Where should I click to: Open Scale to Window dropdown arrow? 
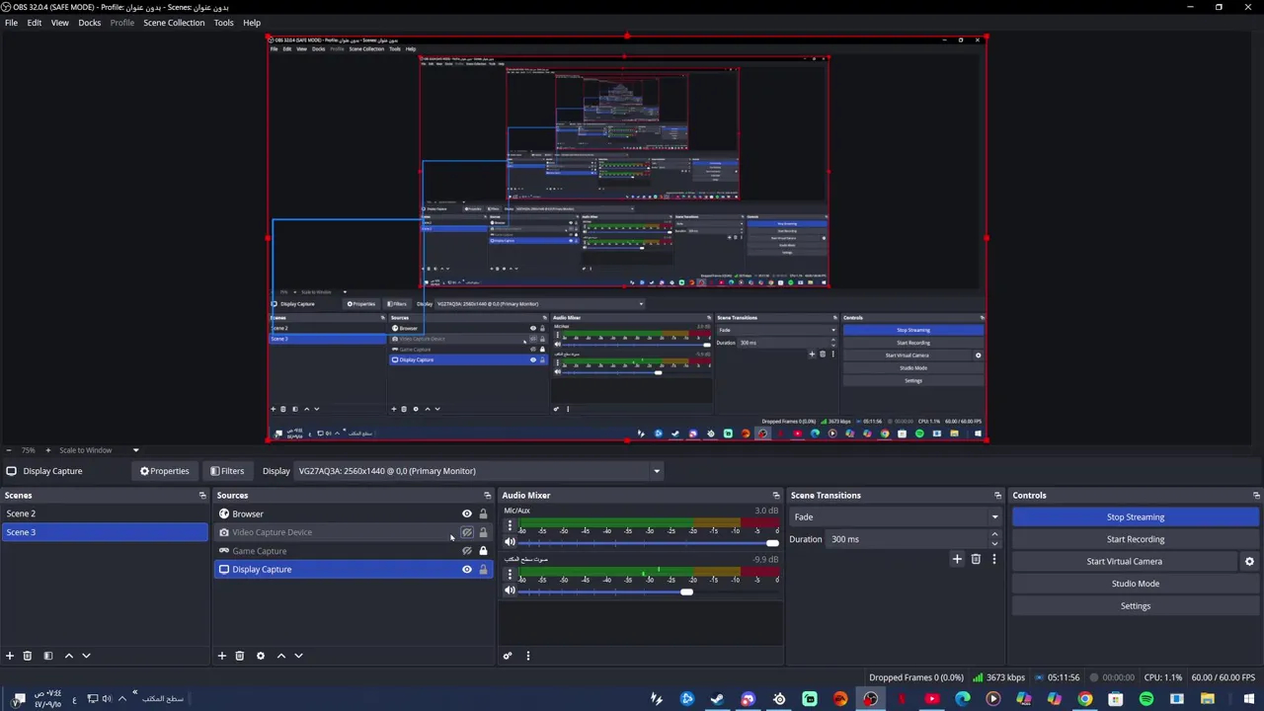click(136, 450)
